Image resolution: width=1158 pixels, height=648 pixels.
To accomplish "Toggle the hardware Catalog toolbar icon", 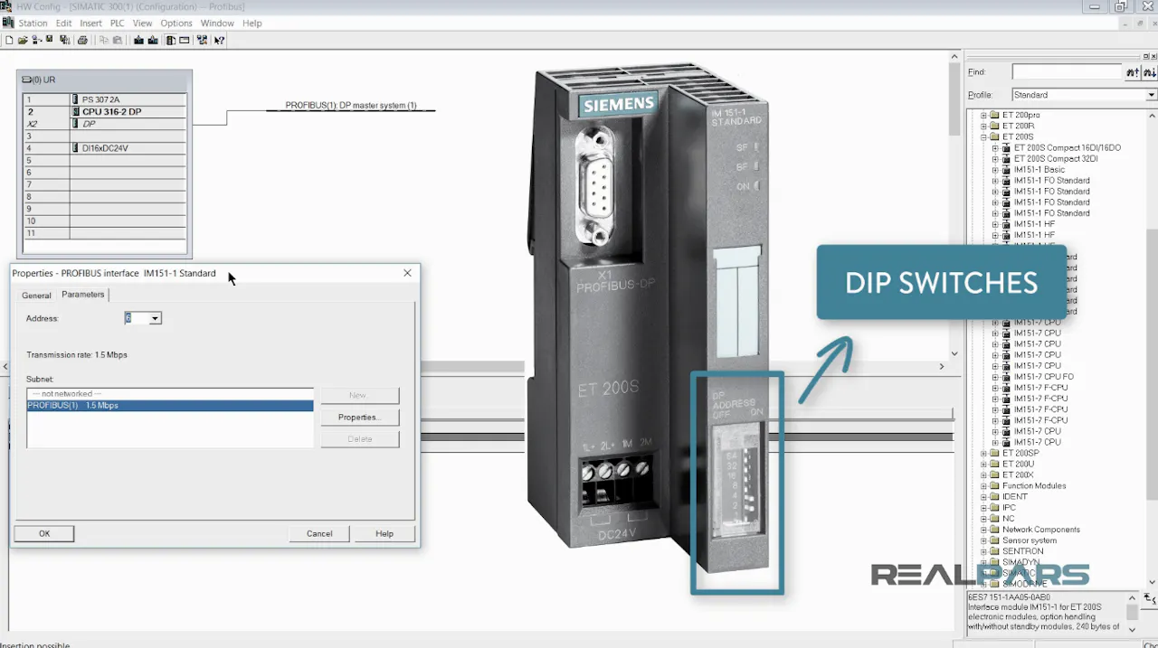I will 170,40.
